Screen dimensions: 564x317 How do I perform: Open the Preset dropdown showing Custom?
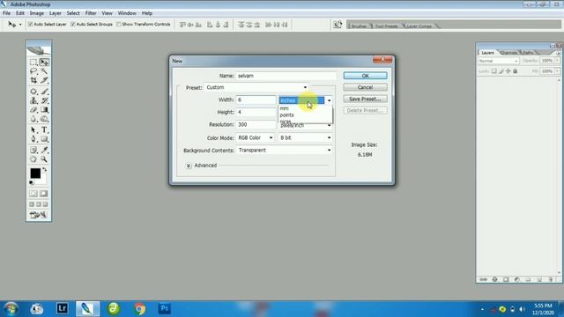(x=256, y=87)
